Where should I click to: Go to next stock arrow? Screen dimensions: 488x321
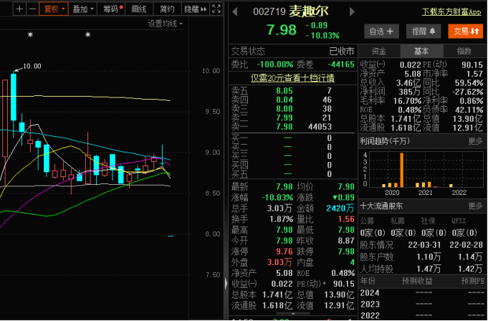[x=352, y=11]
